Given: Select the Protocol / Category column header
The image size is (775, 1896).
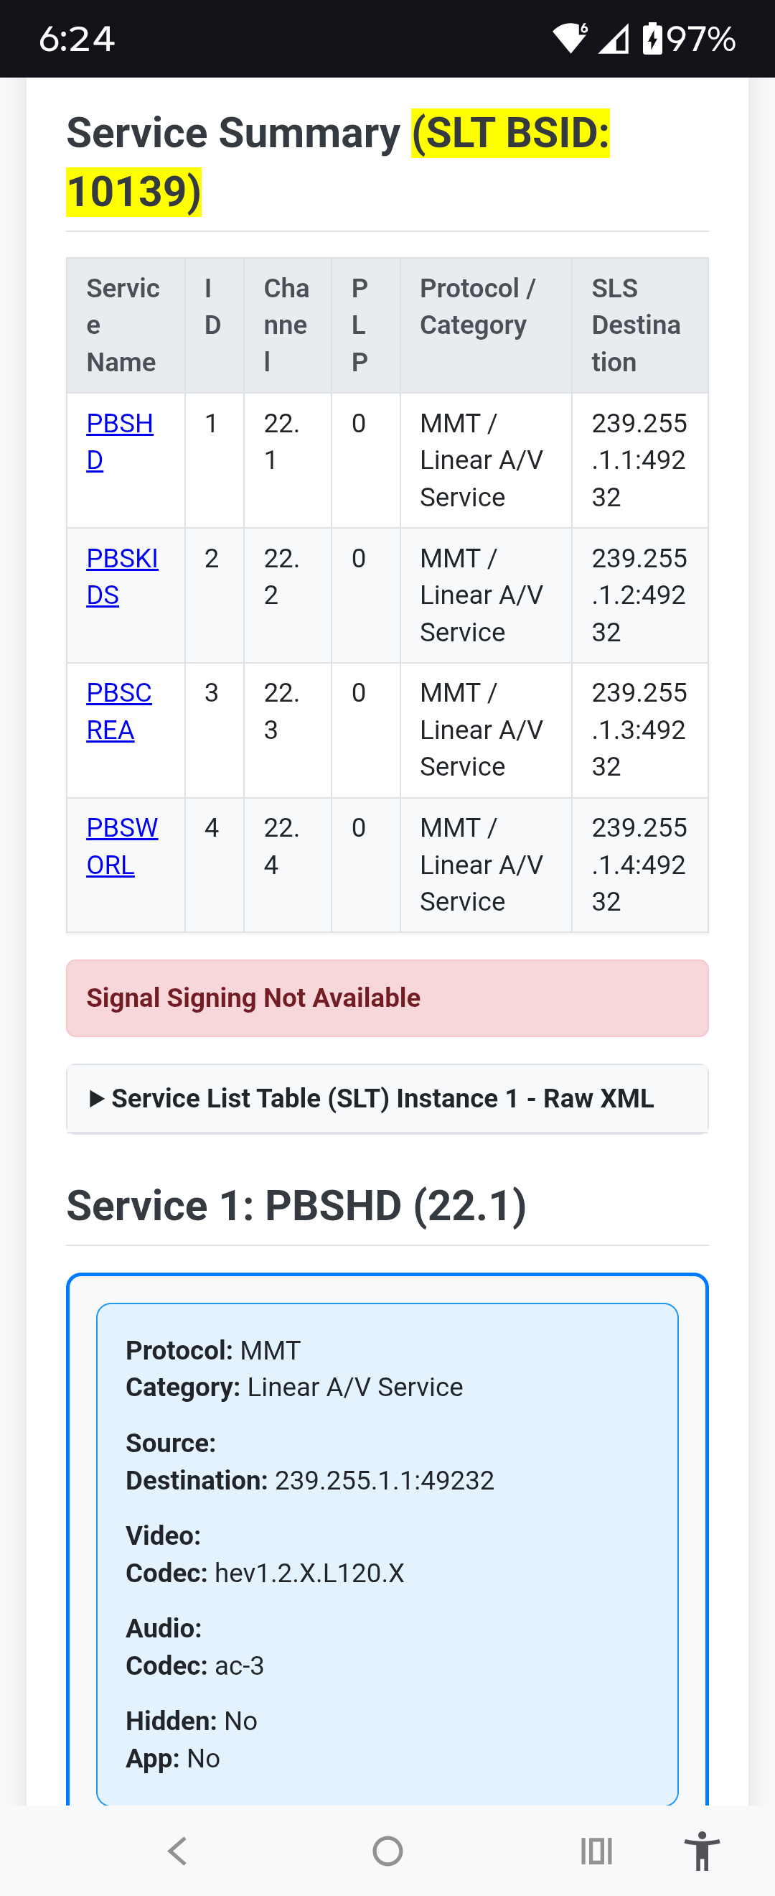Looking at the screenshot, I should click(486, 325).
